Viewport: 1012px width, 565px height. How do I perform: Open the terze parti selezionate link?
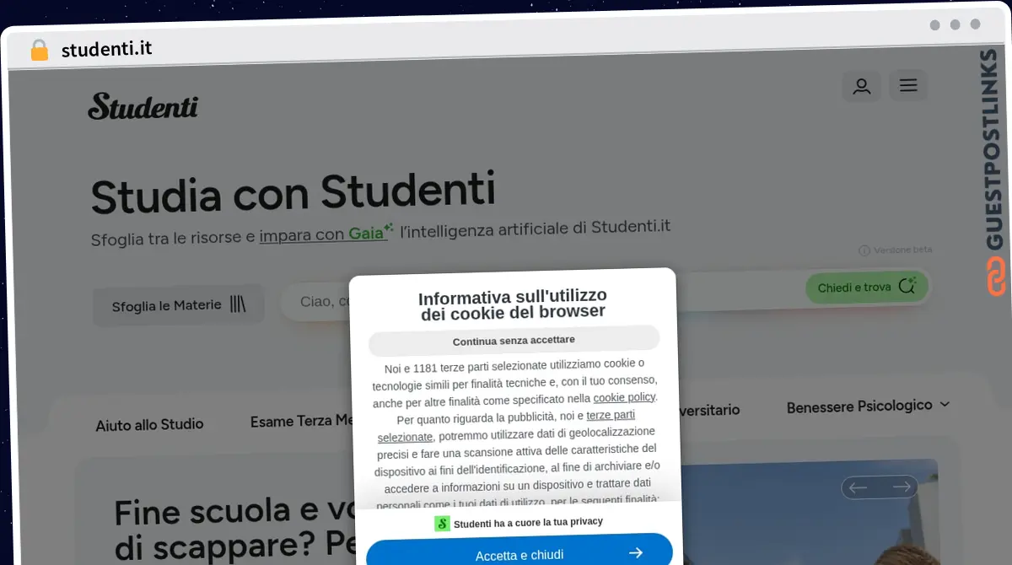[506, 427]
